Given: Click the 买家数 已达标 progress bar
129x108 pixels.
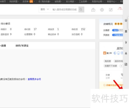Looking at the screenshot, I should (117, 35).
